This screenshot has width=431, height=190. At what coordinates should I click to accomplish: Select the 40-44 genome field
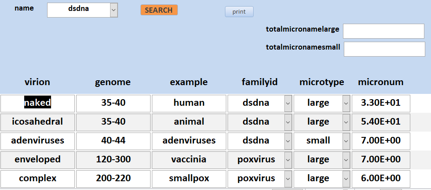113,141
